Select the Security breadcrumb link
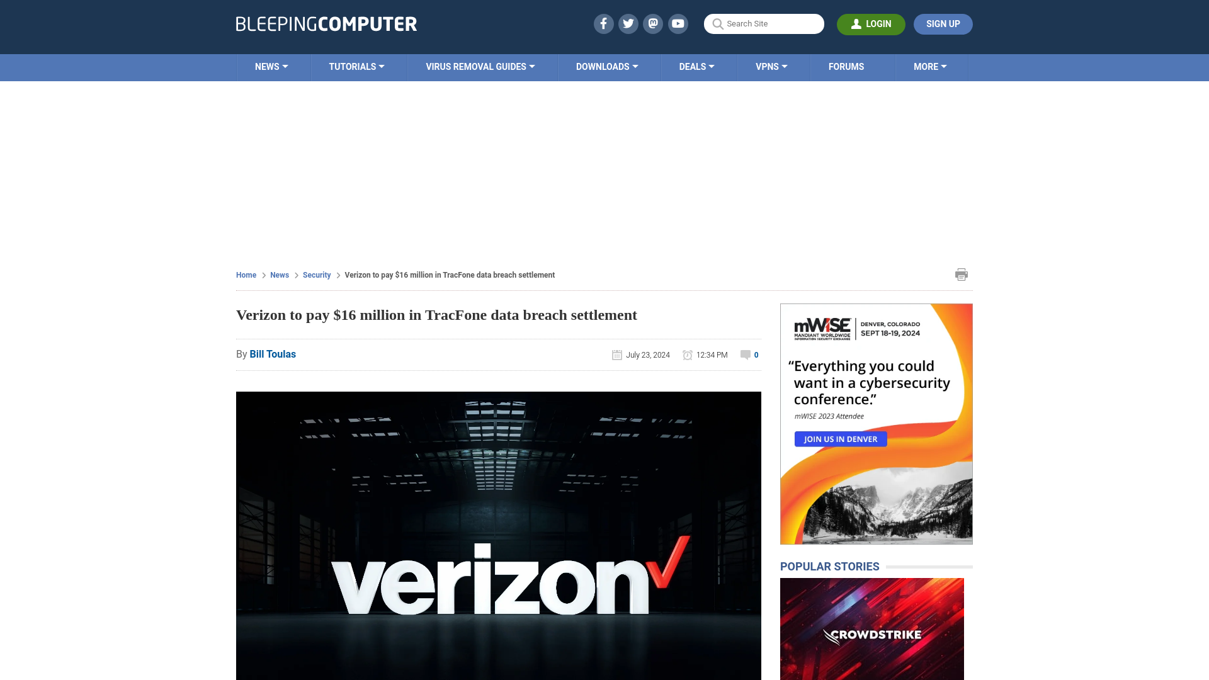This screenshot has width=1209, height=680. tap(316, 275)
